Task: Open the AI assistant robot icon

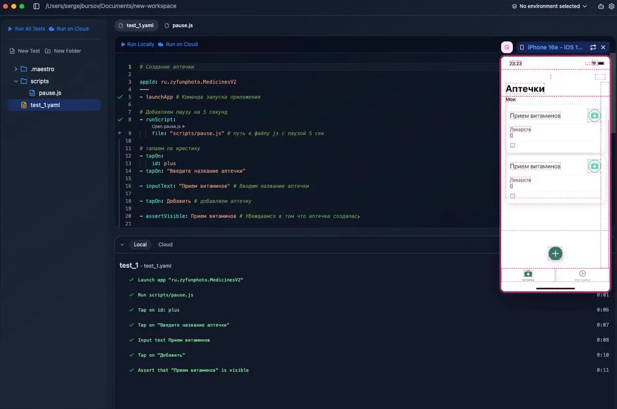Action: click(x=601, y=6)
